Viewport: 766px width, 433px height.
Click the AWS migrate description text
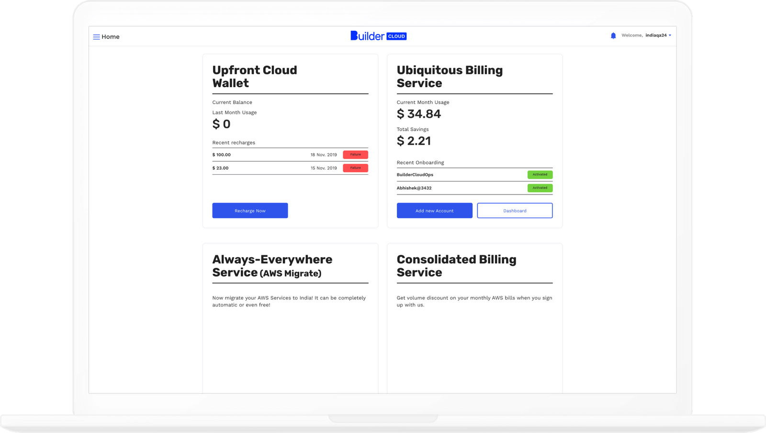(x=289, y=301)
